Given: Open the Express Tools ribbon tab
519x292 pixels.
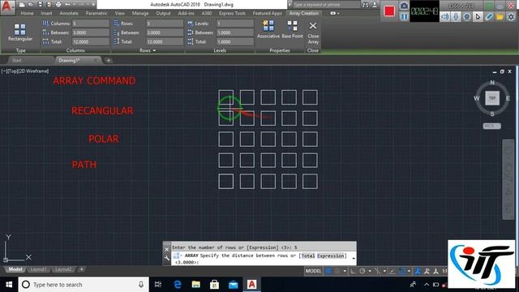Looking at the screenshot, I should [x=232, y=13].
